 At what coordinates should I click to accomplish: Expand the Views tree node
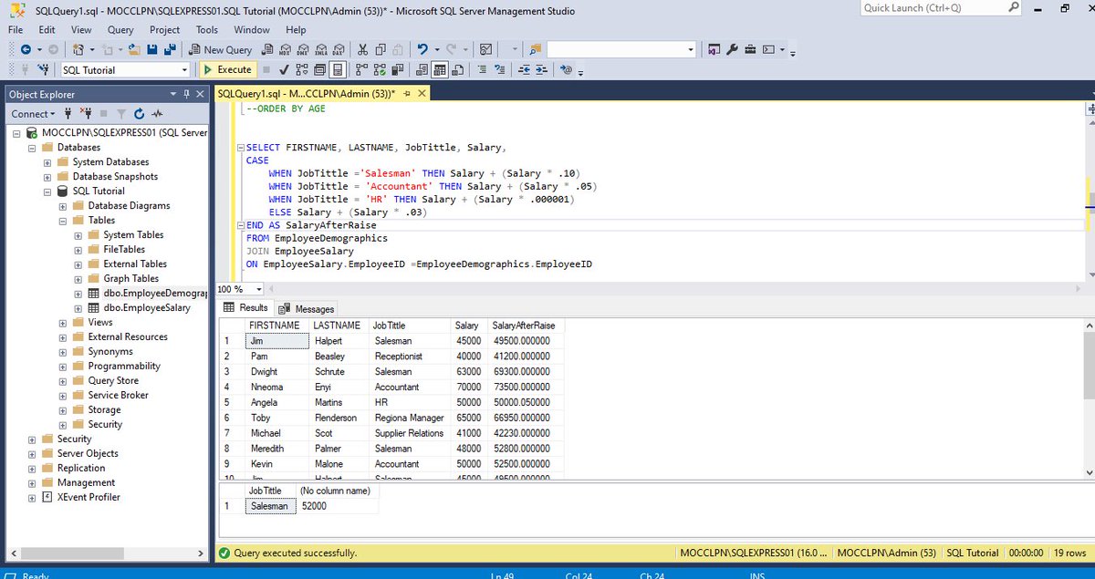tap(63, 322)
